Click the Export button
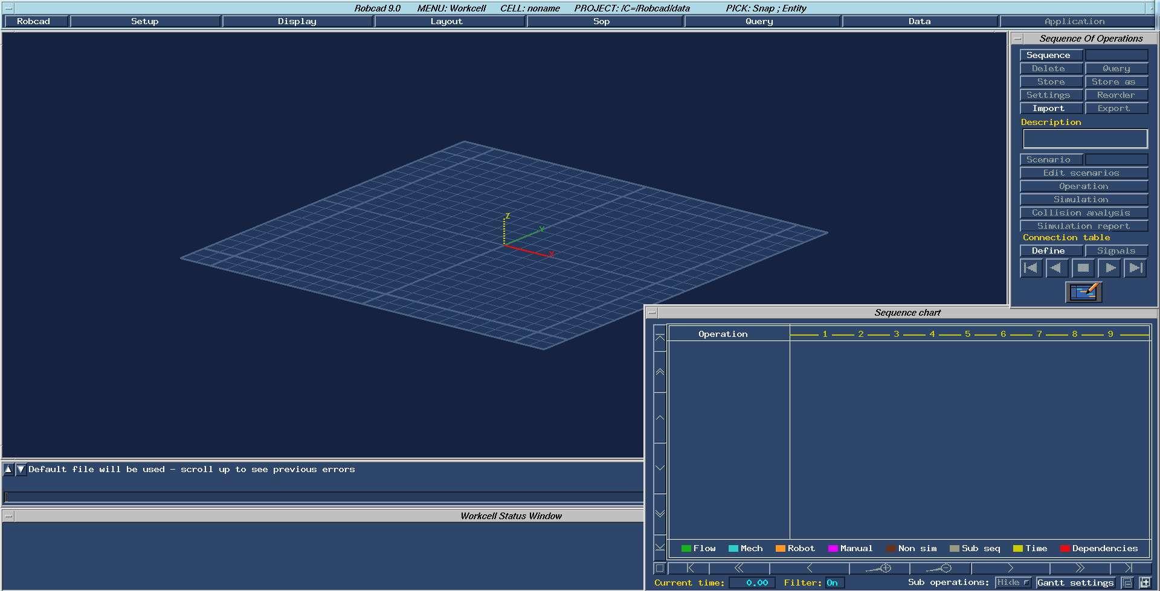The image size is (1160, 591). tap(1116, 109)
